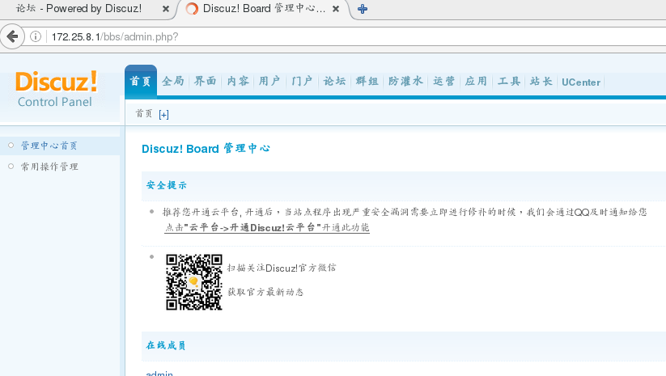Open the 论坛 menu

pyautogui.click(x=335, y=81)
